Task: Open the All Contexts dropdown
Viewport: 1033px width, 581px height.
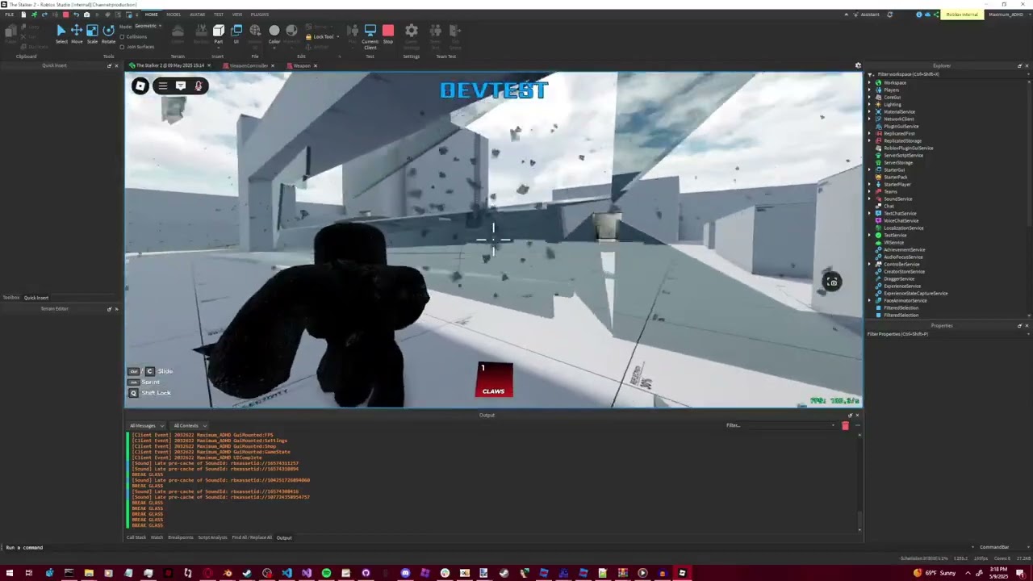Action: (x=189, y=426)
